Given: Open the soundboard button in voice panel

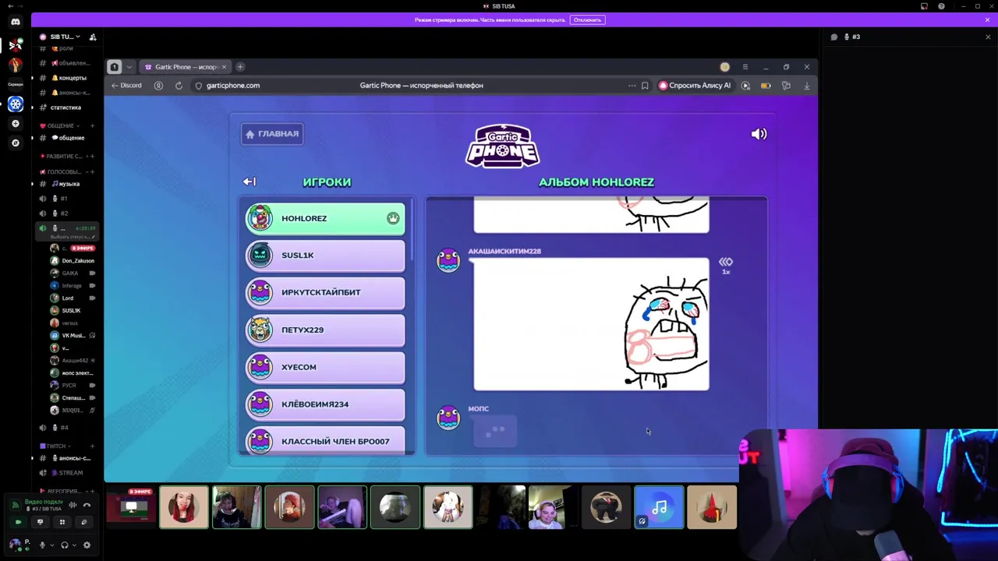Looking at the screenshot, I should coord(84,522).
